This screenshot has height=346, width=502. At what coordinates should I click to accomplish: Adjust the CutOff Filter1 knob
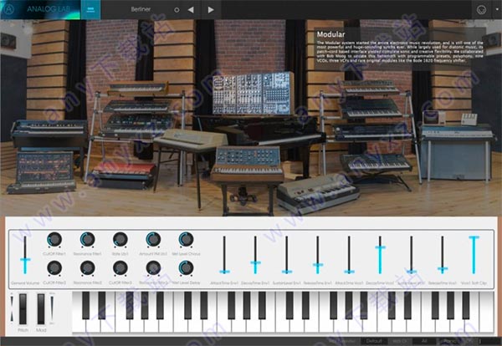(x=54, y=240)
